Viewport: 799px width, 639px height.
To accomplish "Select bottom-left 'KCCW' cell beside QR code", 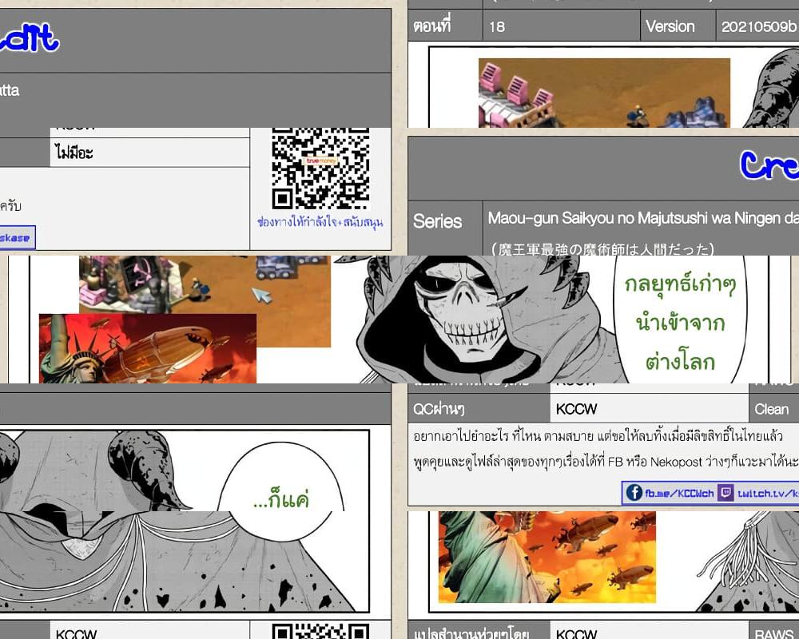I will coord(150,631).
